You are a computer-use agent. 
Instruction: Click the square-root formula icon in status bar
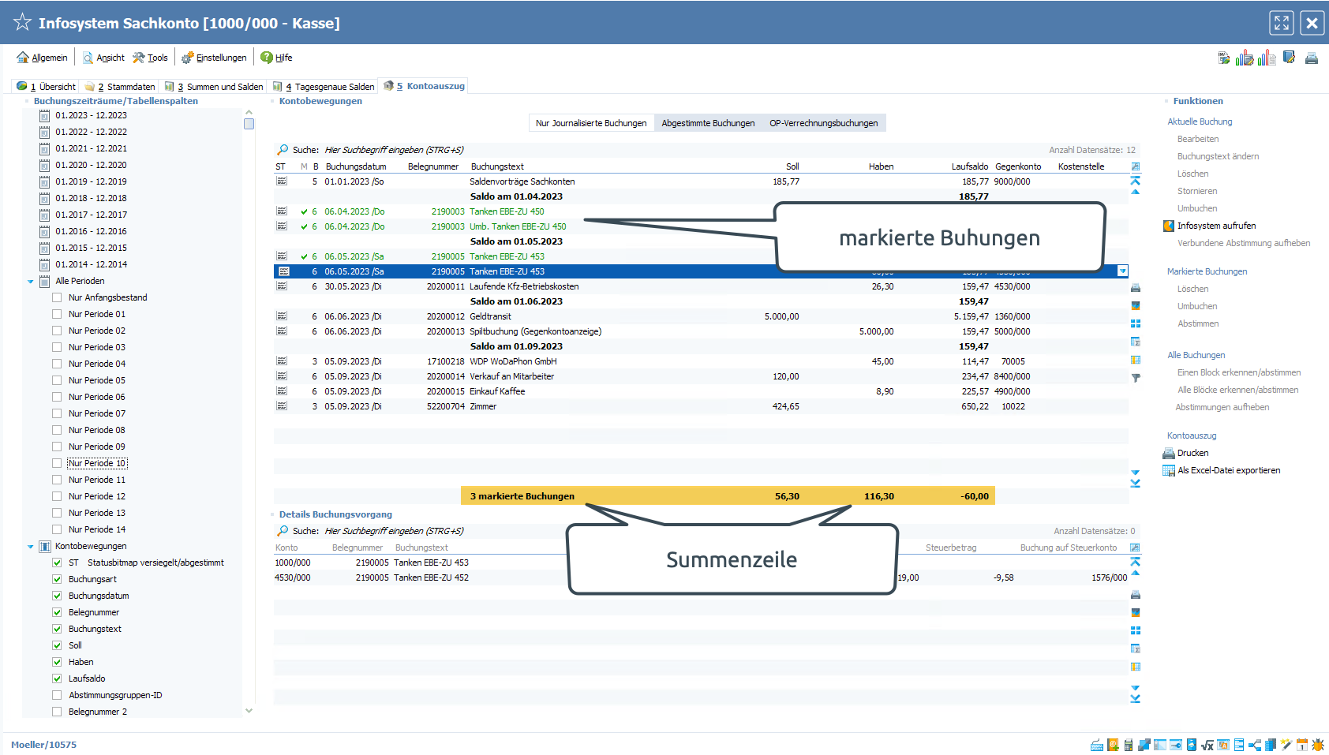tap(1207, 745)
